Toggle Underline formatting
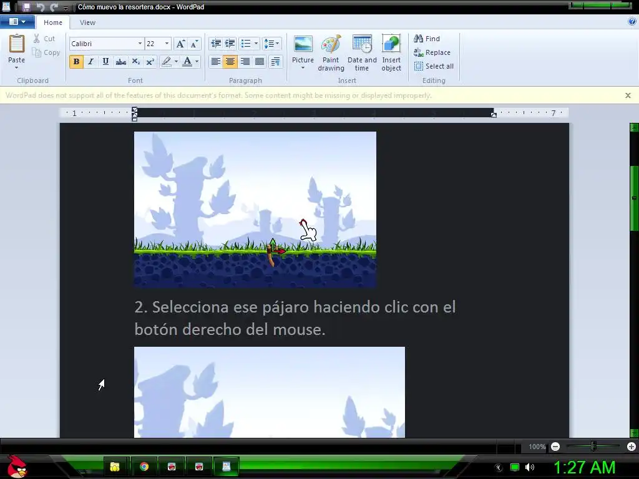Image resolution: width=639 pixels, height=479 pixels. point(105,62)
